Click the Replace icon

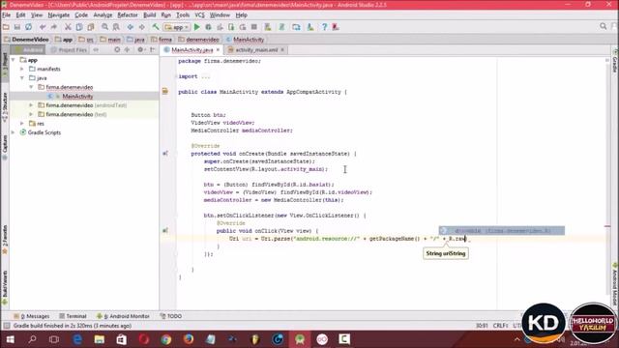[x=116, y=27]
